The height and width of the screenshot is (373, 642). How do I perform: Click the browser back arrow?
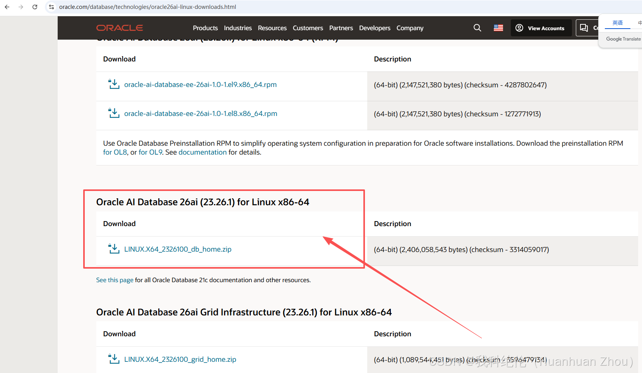pos(7,7)
